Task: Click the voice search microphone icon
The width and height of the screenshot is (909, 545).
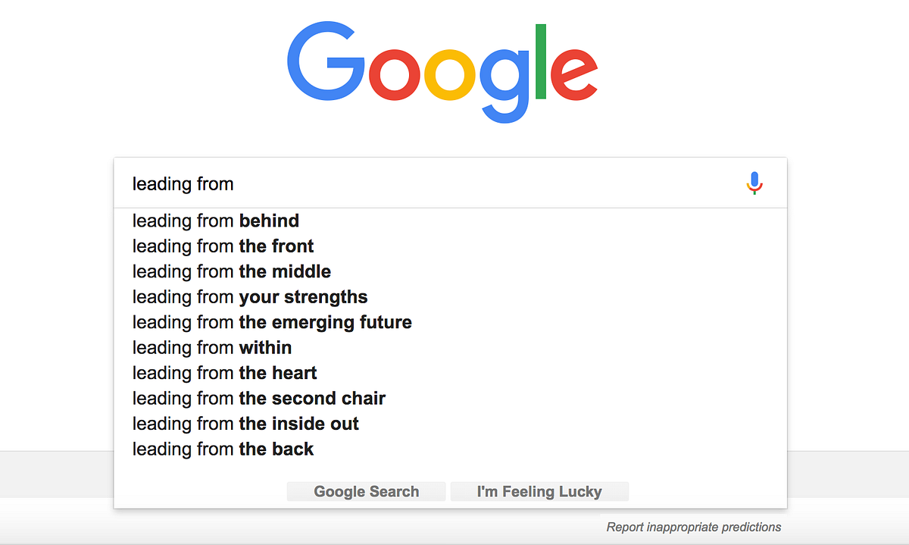Action: [x=754, y=183]
